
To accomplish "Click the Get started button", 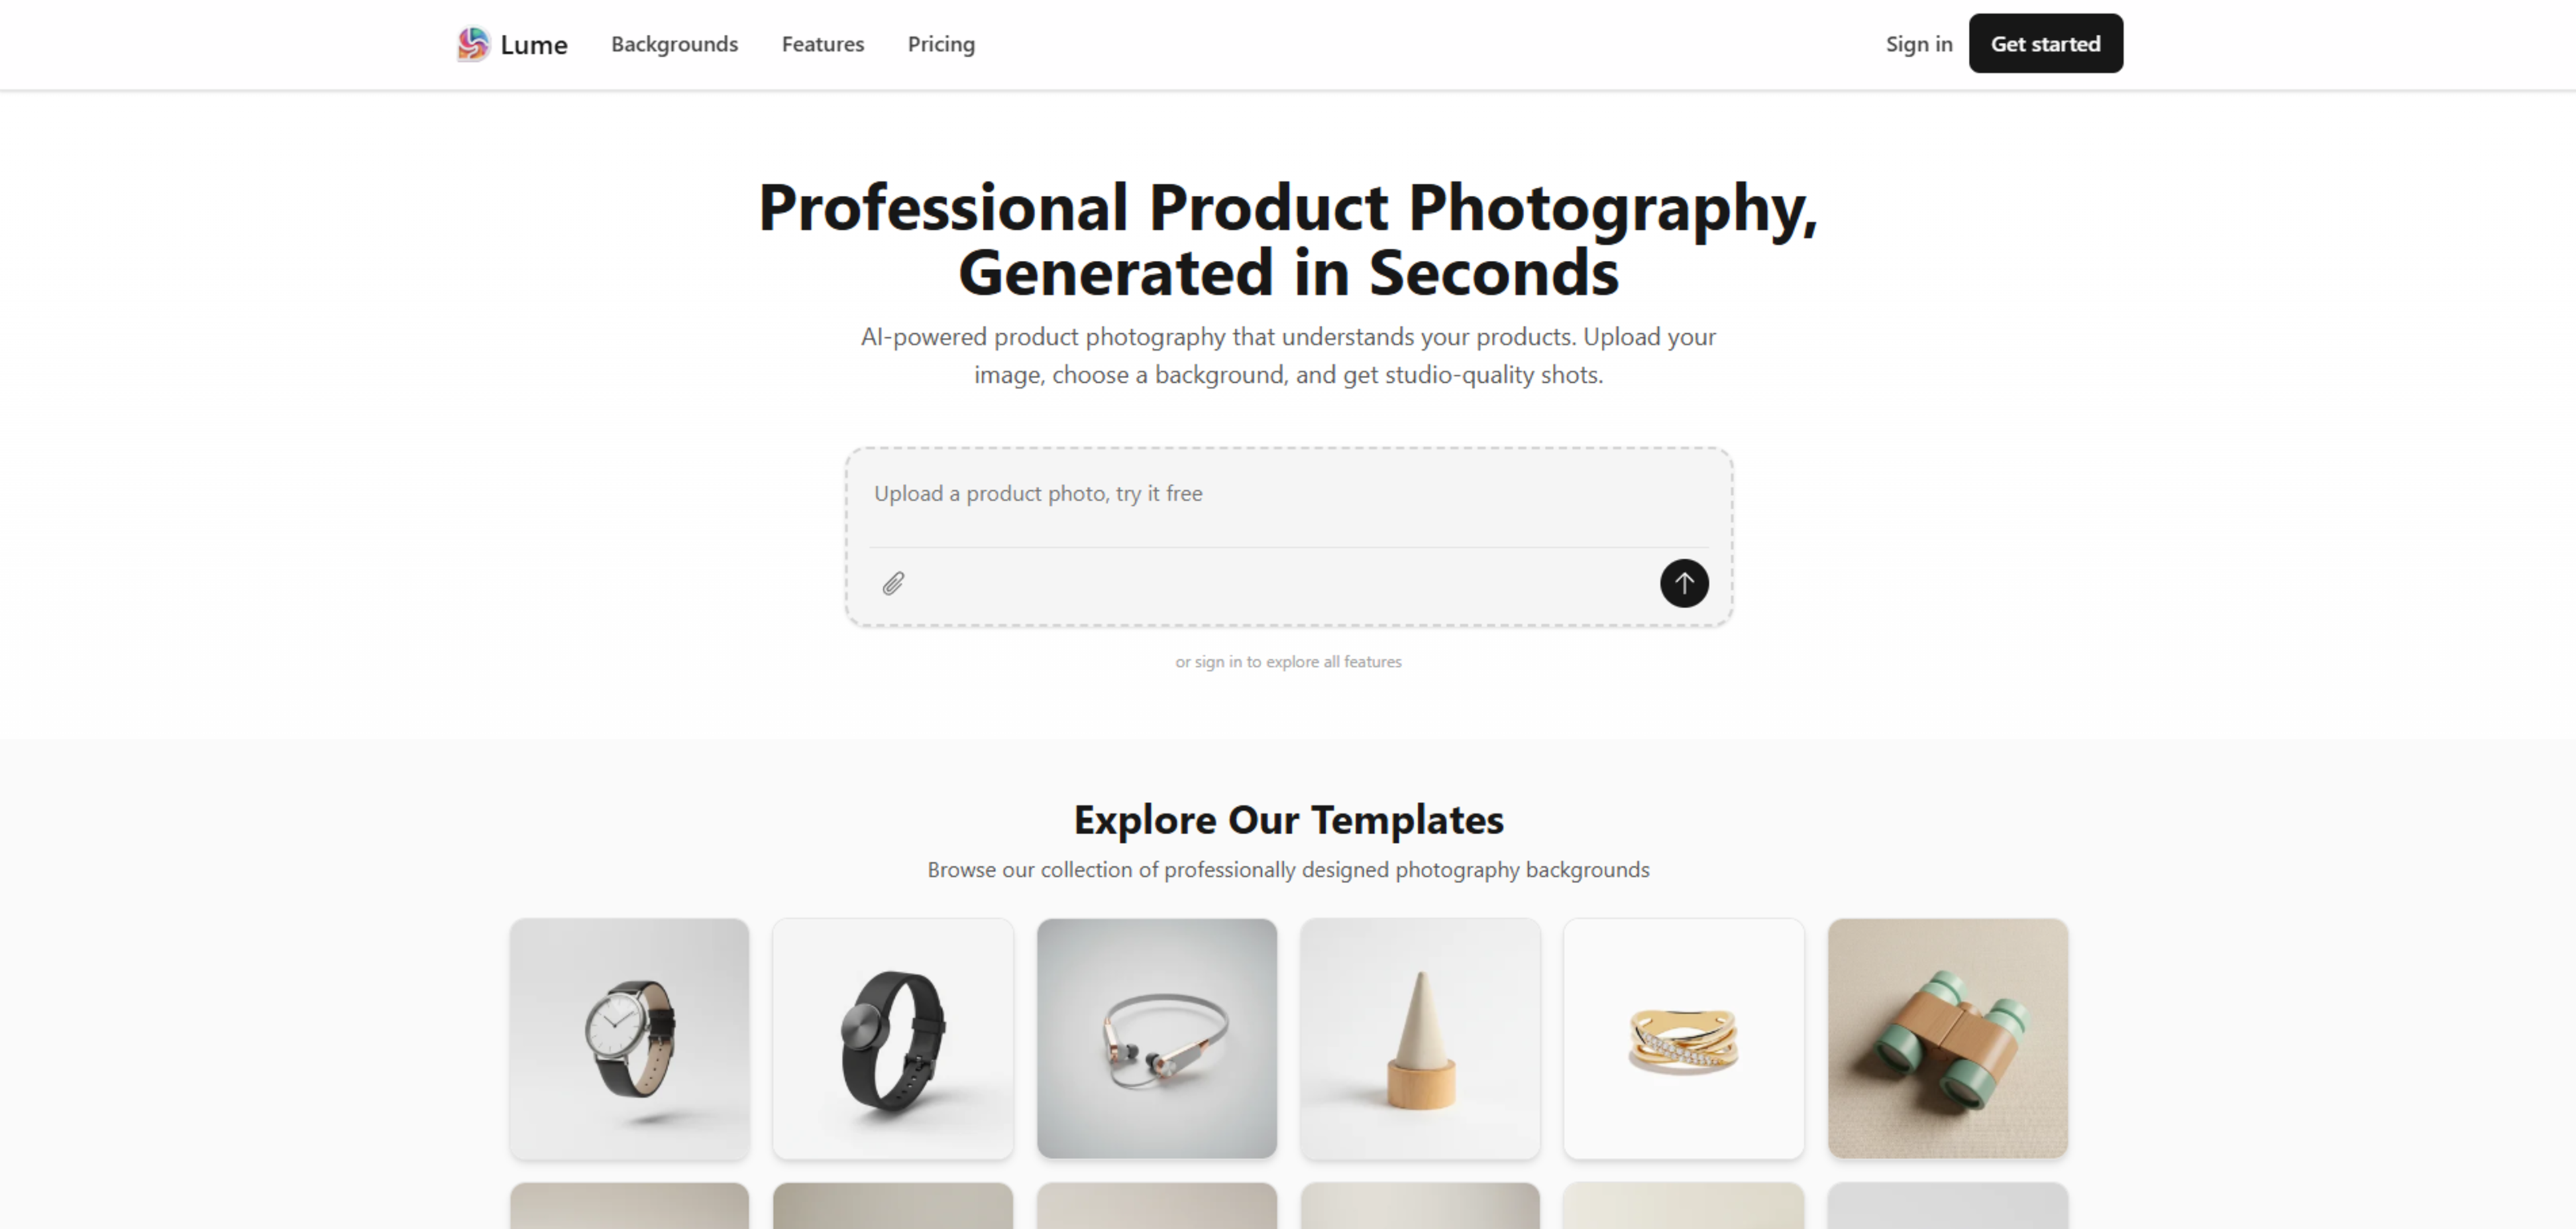I will [2045, 44].
